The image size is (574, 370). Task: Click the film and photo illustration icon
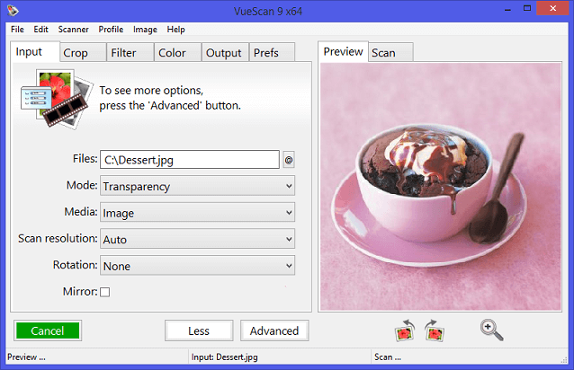(x=56, y=97)
